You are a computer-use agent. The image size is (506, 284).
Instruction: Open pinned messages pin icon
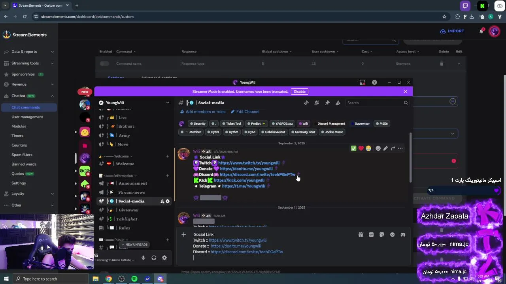click(327, 103)
